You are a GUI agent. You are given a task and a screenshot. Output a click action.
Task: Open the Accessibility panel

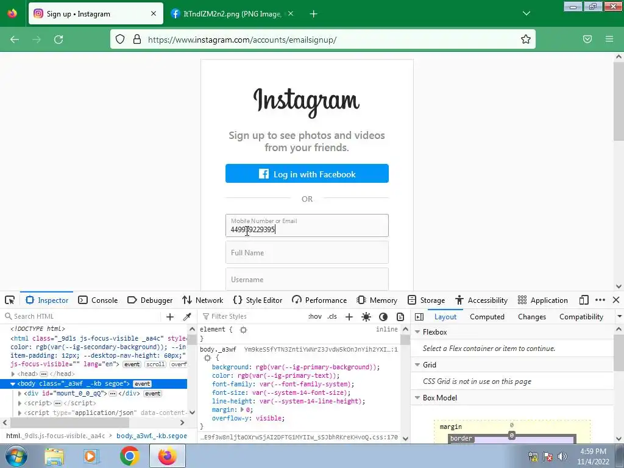(481, 300)
